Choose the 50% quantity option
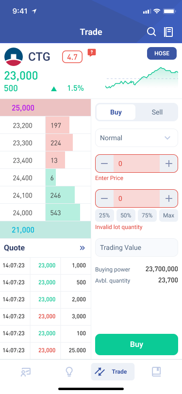Viewport: 182px width, 394px height. tap(126, 215)
